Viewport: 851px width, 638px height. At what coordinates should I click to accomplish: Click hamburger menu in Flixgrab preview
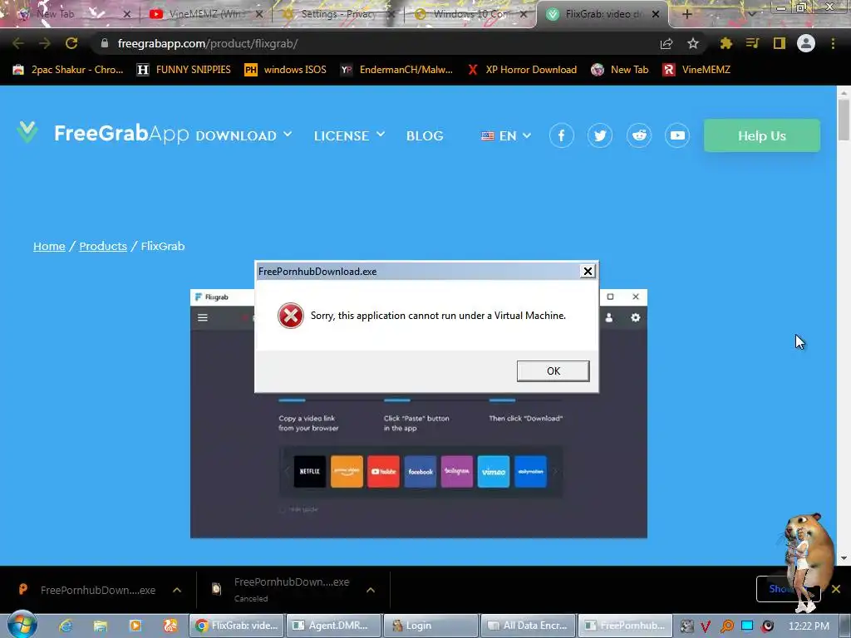pyautogui.click(x=203, y=317)
